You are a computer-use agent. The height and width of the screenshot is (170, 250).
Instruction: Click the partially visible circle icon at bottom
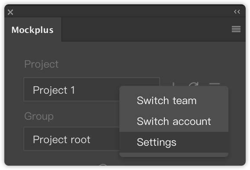(103, 165)
